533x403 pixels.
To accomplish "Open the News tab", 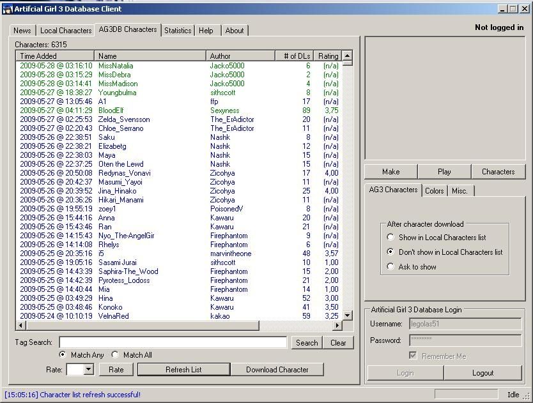I will pos(22,31).
